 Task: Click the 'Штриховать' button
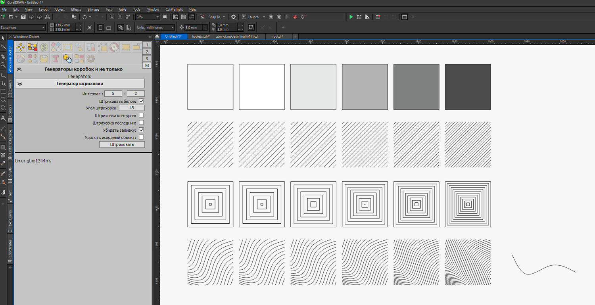click(x=122, y=144)
